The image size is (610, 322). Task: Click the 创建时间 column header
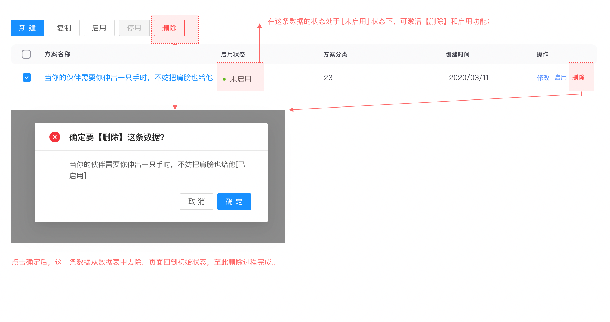pyautogui.click(x=457, y=54)
